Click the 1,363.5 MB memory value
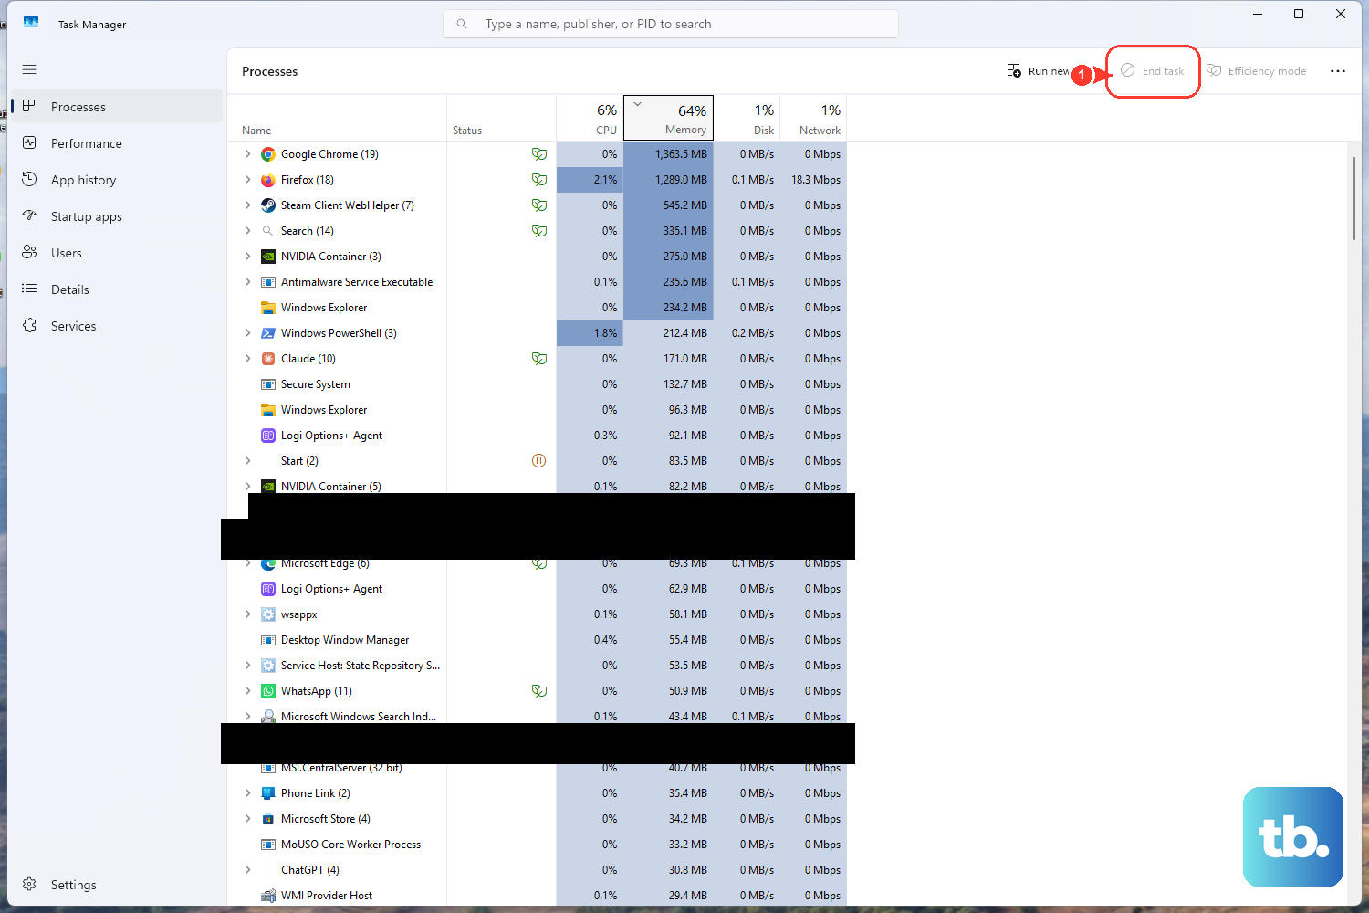The width and height of the screenshot is (1369, 913). (x=681, y=154)
